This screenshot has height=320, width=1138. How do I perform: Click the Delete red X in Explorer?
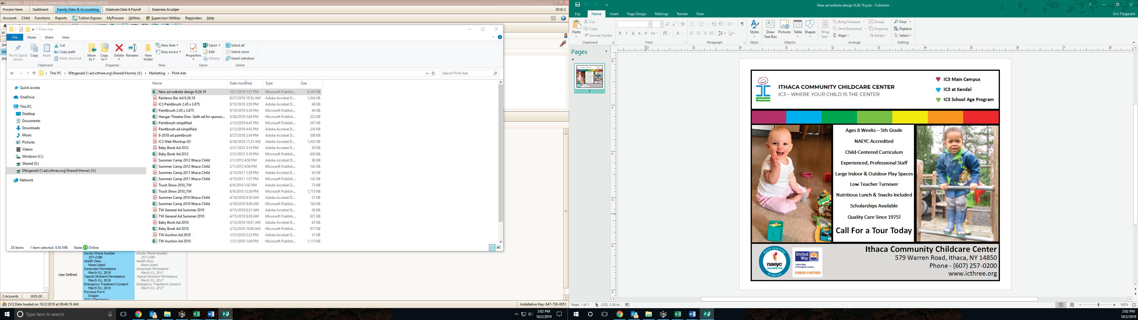coord(119,48)
